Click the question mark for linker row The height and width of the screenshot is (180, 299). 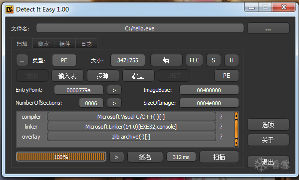[x=221, y=127]
